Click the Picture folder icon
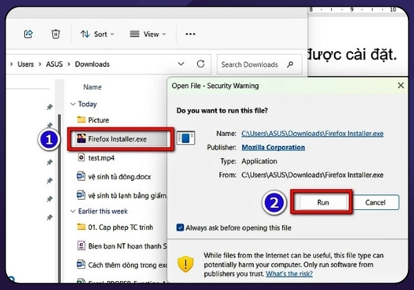 (81, 119)
